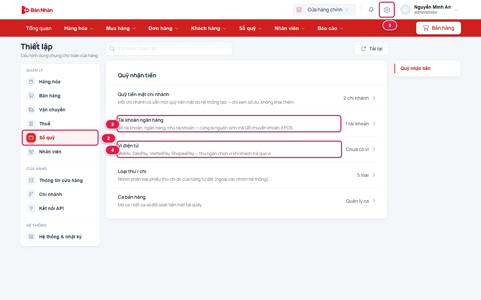Select Hàng hóa in the settings sidebar

pyautogui.click(x=60, y=82)
